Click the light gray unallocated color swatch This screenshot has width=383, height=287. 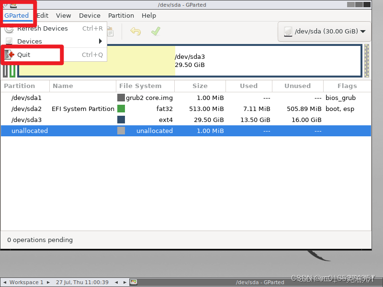coord(121,131)
